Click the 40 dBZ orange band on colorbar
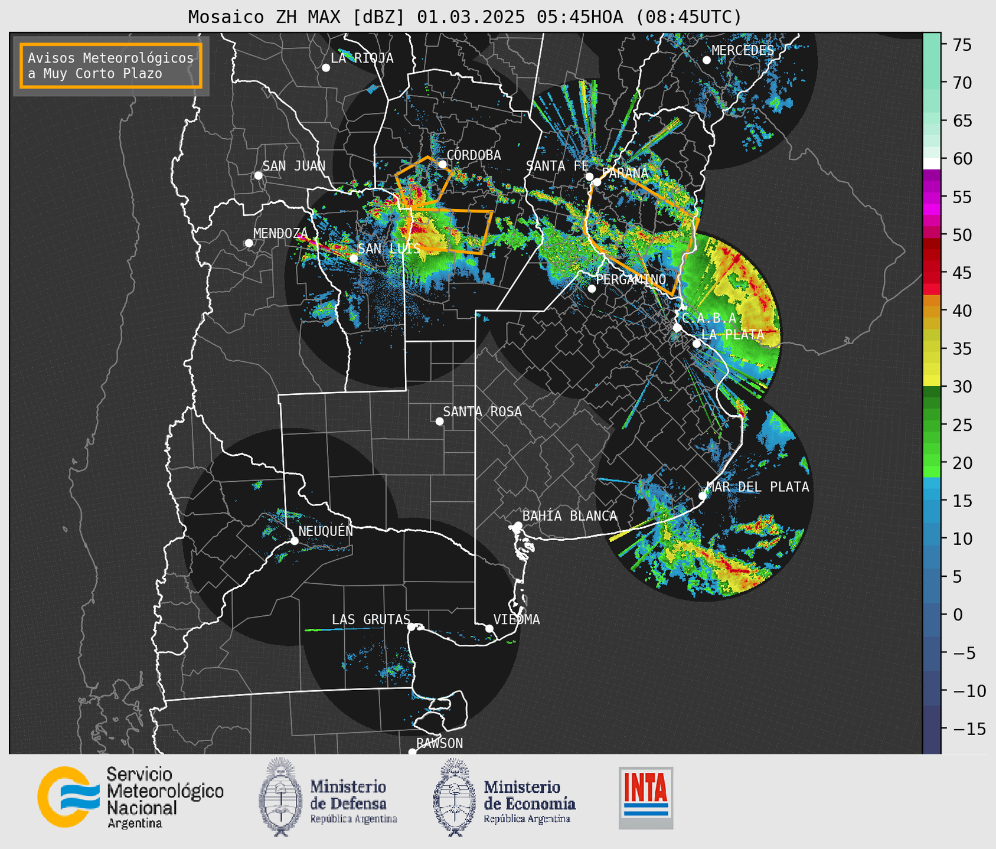This screenshot has width=996, height=849. pyautogui.click(x=932, y=300)
